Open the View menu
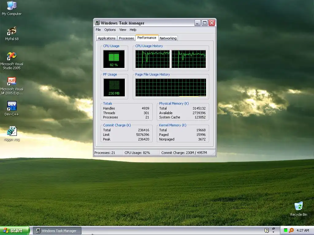 pyautogui.click(x=123, y=30)
